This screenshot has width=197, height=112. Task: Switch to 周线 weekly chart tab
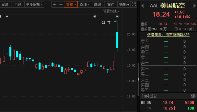pyautogui.click(x=5, y=5)
